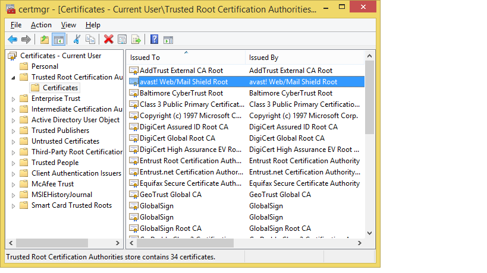Click folder icon next to McAfee Trust
Image resolution: width=487 pixels, height=273 pixels.
24,184
